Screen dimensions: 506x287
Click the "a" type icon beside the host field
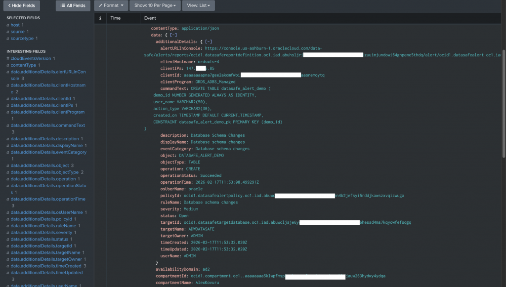(x=7, y=25)
